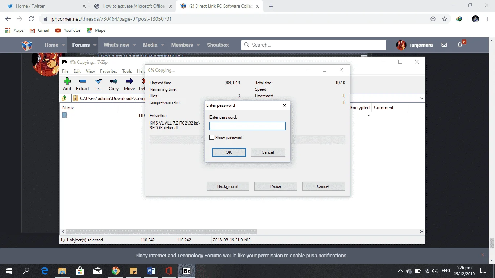The height and width of the screenshot is (278, 495).
Task: Open File Explorer from the taskbar
Action: coord(62,271)
